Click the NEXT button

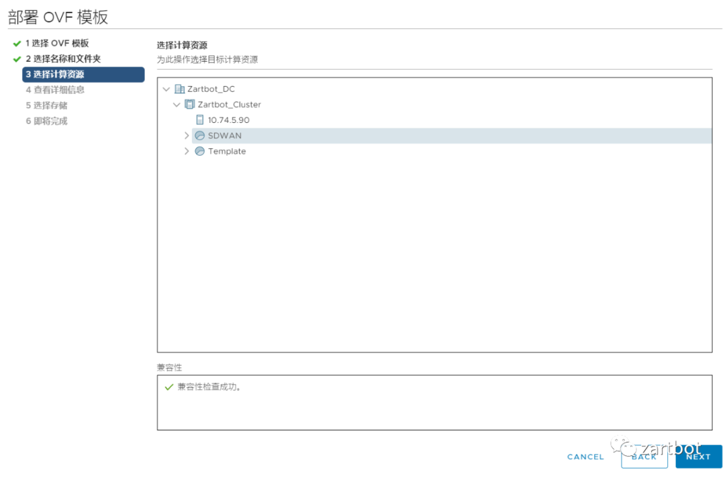tap(699, 457)
